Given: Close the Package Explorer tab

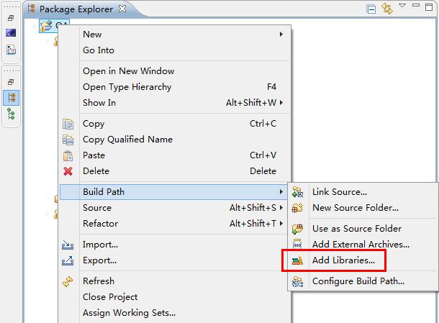Looking at the screenshot, I should point(122,9).
